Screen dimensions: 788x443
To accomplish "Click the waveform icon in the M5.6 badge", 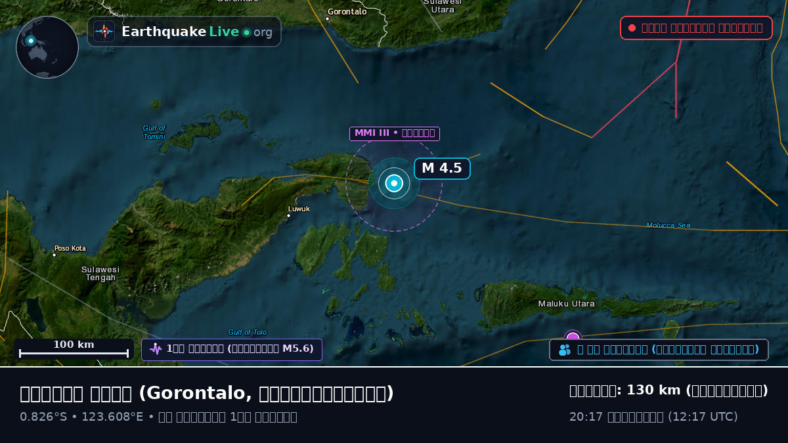I will (156, 349).
